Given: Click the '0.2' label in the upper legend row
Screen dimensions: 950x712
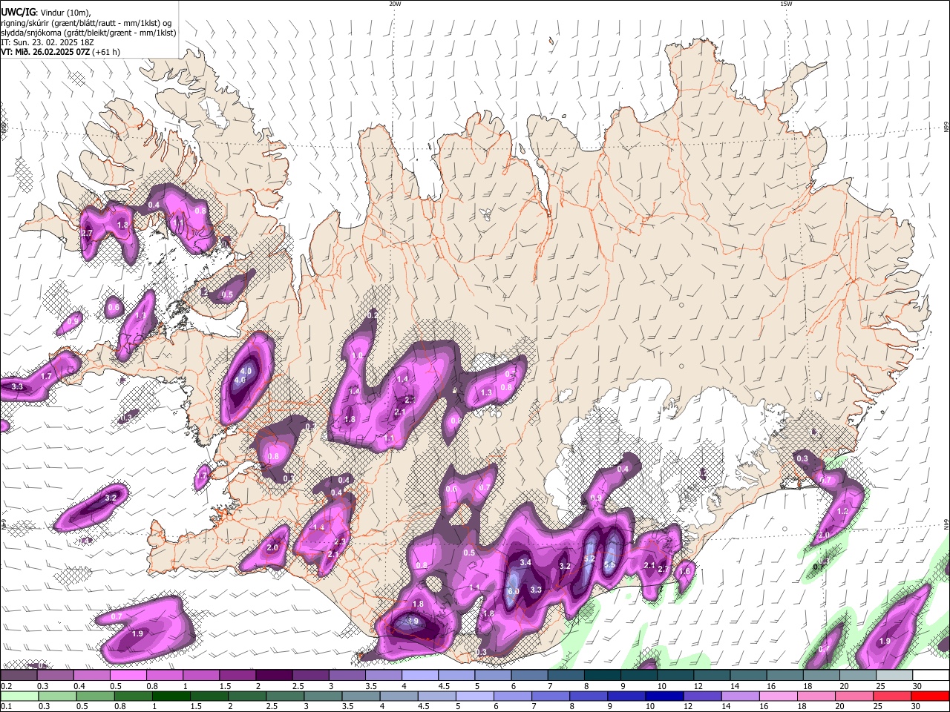Looking at the screenshot, I should tap(6, 686).
